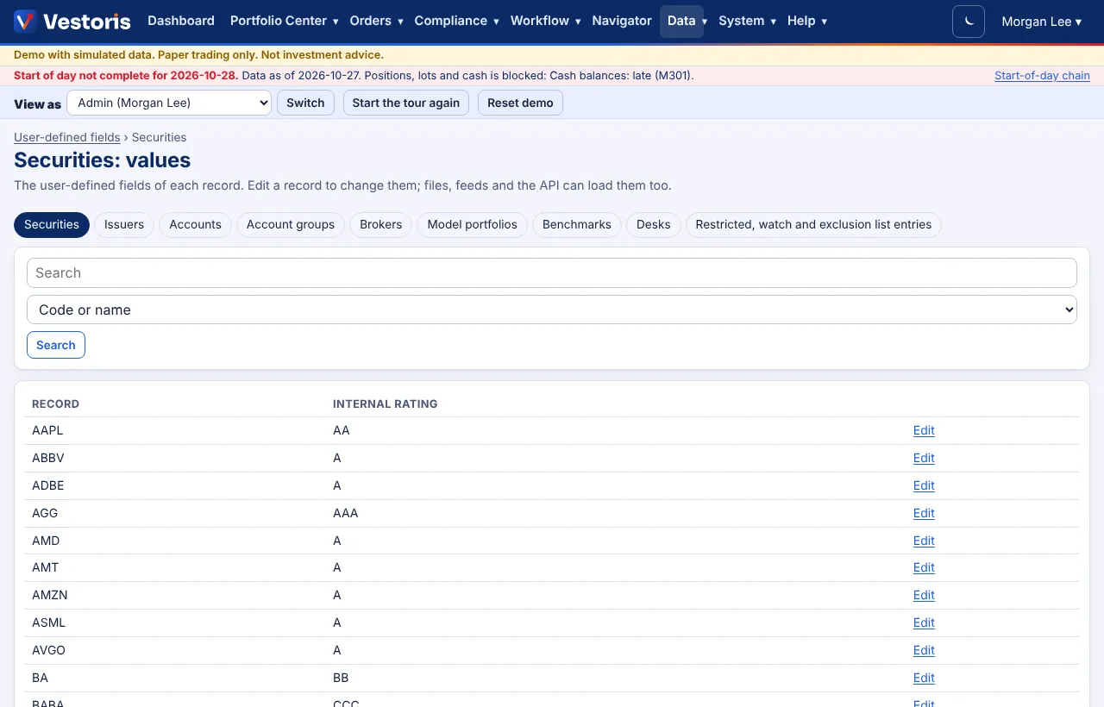
Task: Expand the Compliance dropdown menu
Action: click(456, 21)
